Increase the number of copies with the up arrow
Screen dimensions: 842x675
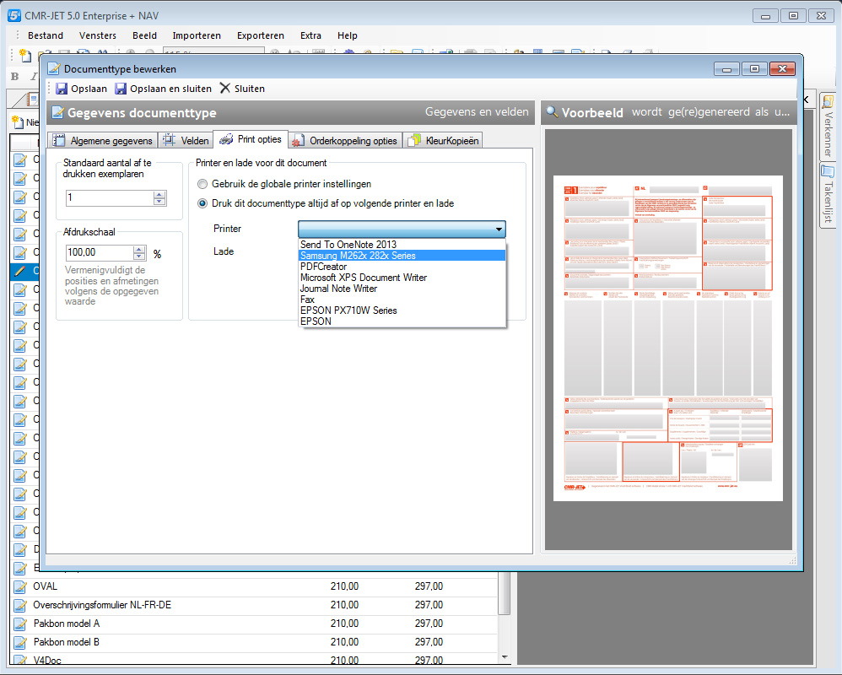159,194
